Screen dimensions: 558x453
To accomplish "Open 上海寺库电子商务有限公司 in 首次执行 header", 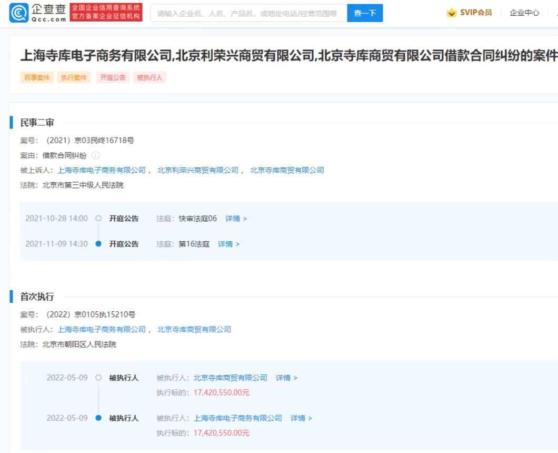I will [102, 329].
